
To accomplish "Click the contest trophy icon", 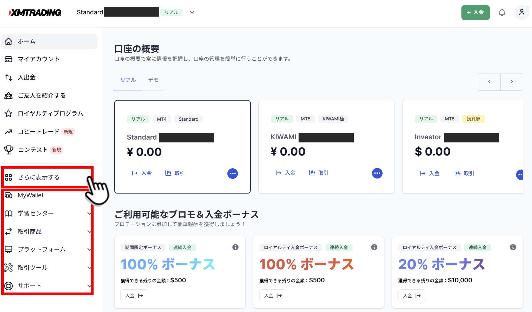I will [x=9, y=150].
